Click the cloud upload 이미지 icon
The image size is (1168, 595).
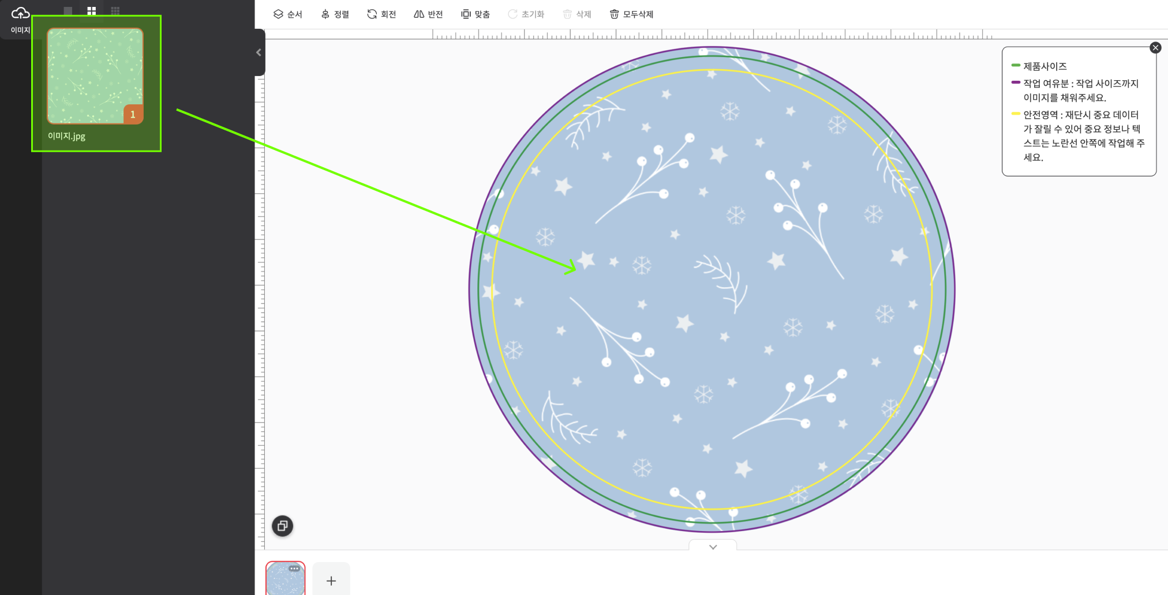coord(20,14)
